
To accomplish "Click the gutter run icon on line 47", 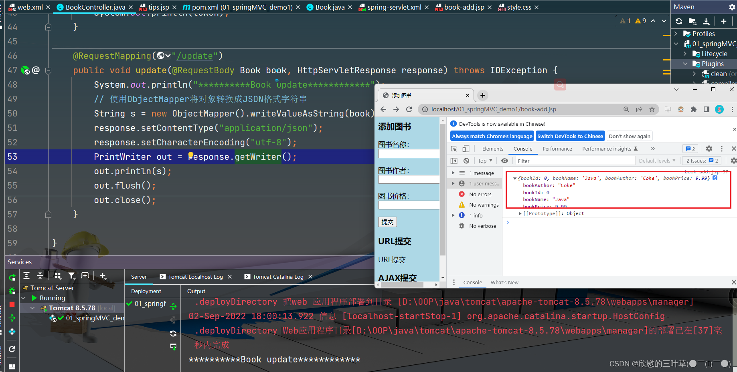I will click(25, 70).
